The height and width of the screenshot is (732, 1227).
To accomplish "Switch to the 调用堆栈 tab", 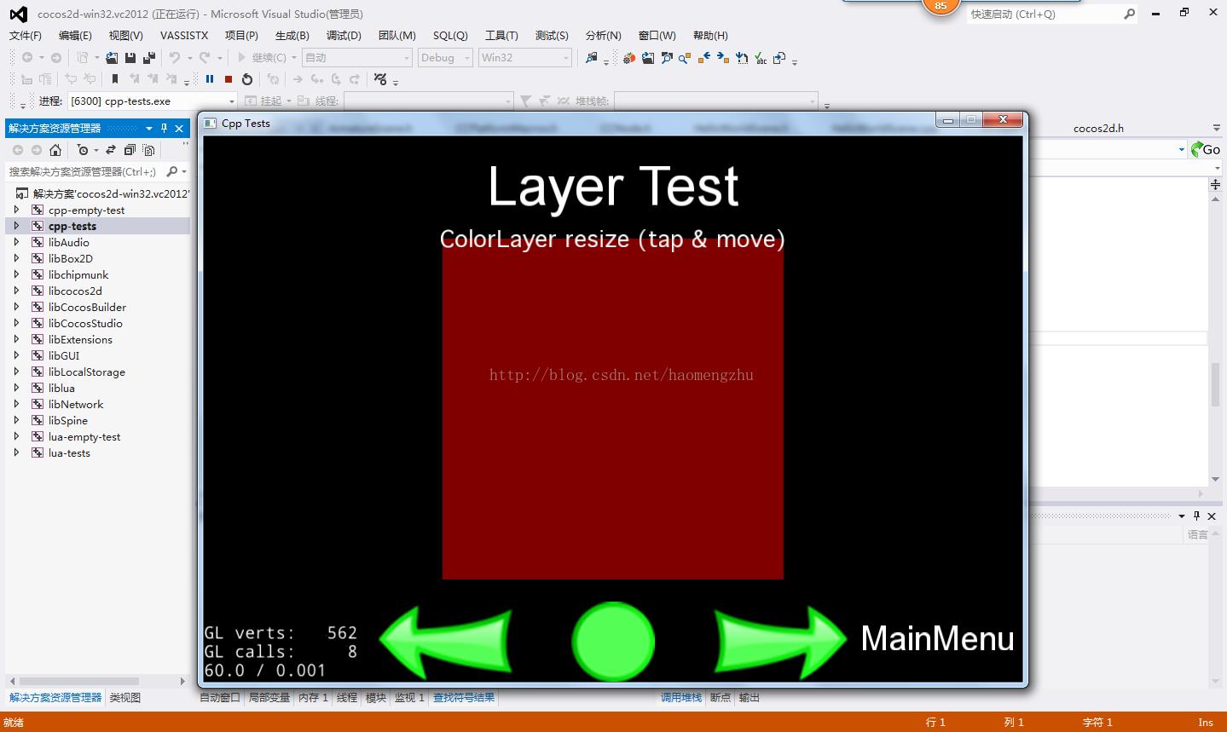I will point(681,697).
